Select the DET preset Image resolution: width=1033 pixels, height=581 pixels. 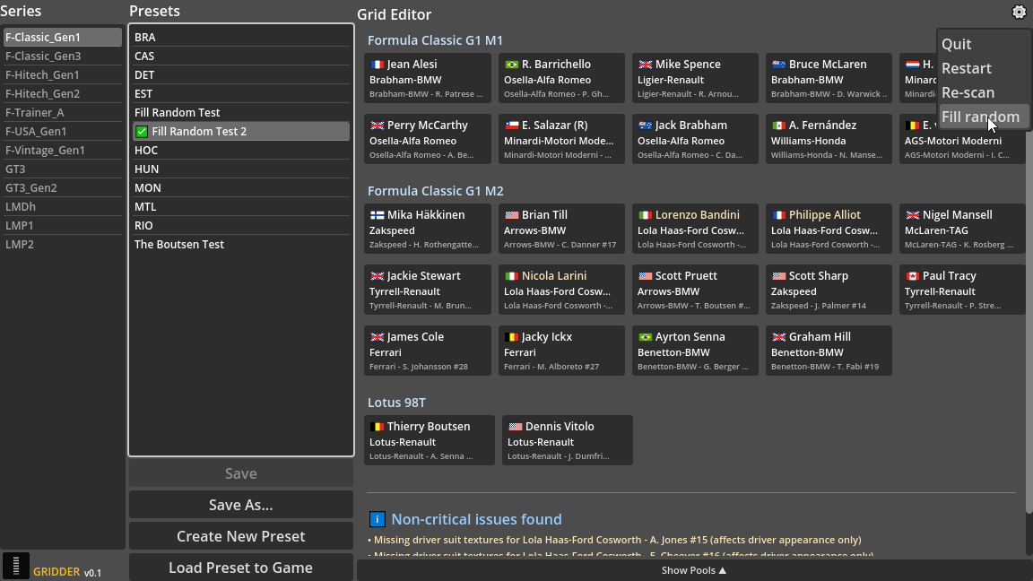coord(241,75)
